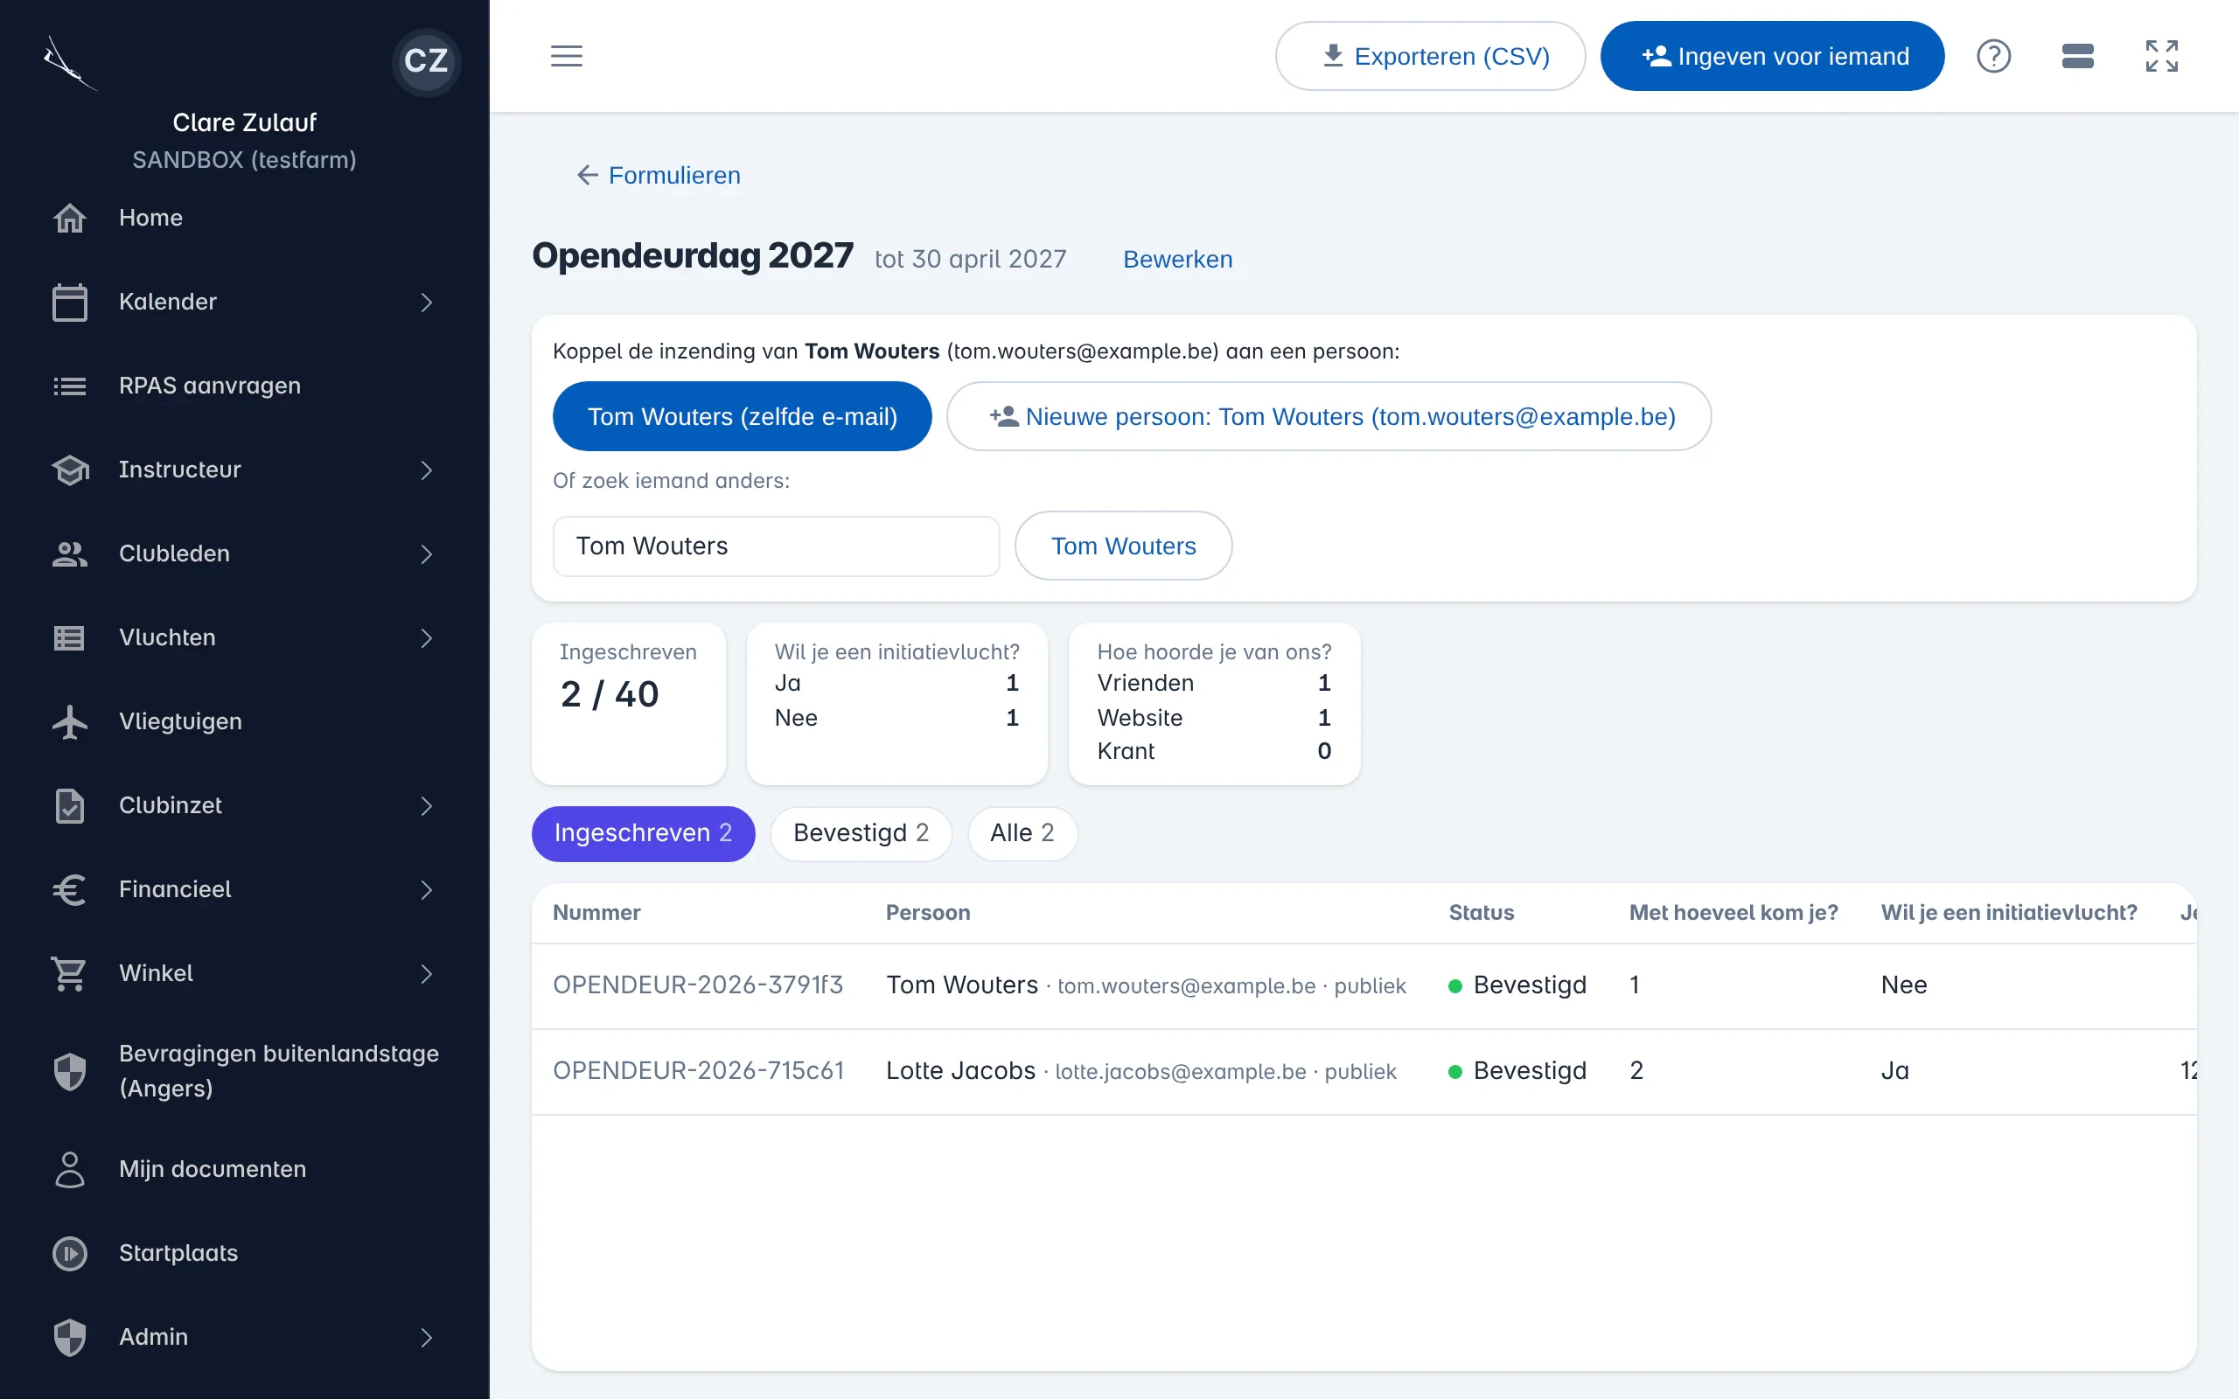Click the Clubinzet document check icon

69,806
